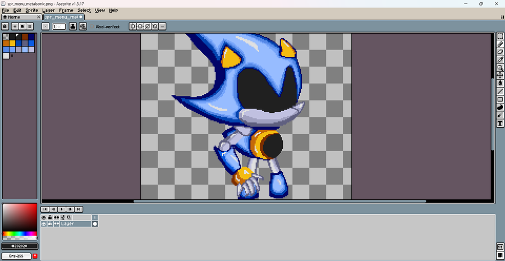Open the File menu

pos(5,10)
